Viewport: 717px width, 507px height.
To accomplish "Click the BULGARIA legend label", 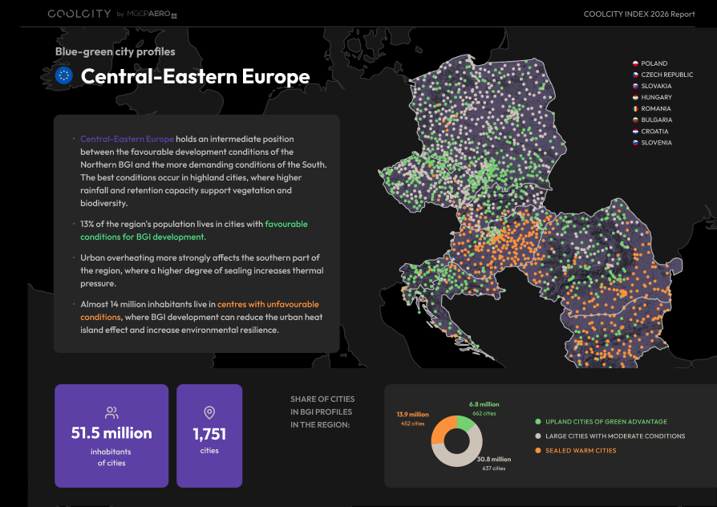I will coord(656,120).
